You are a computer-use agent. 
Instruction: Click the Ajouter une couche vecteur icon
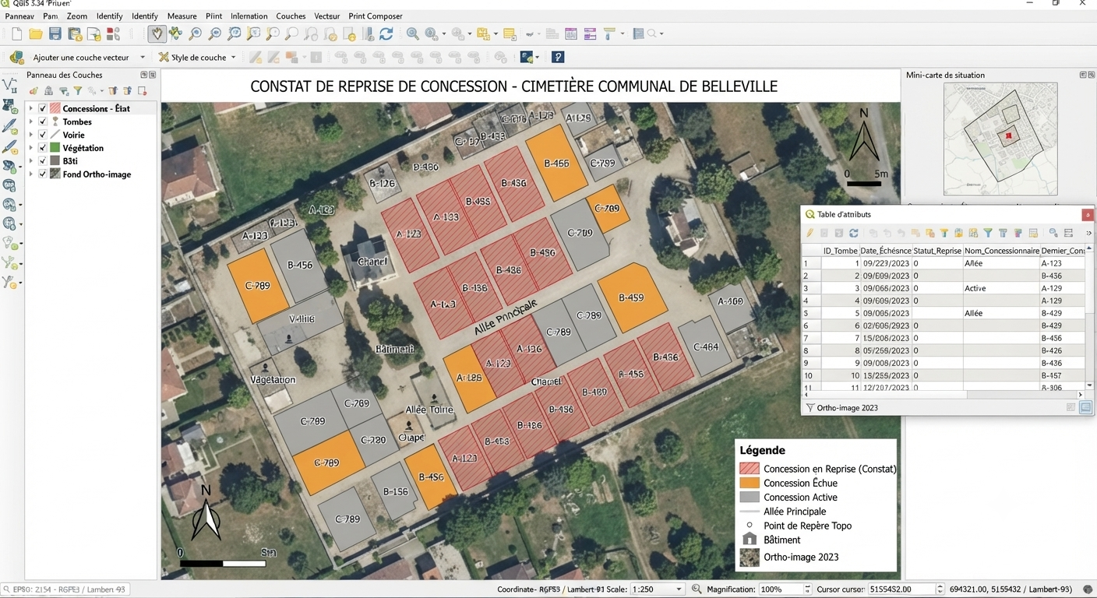point(16,57)
